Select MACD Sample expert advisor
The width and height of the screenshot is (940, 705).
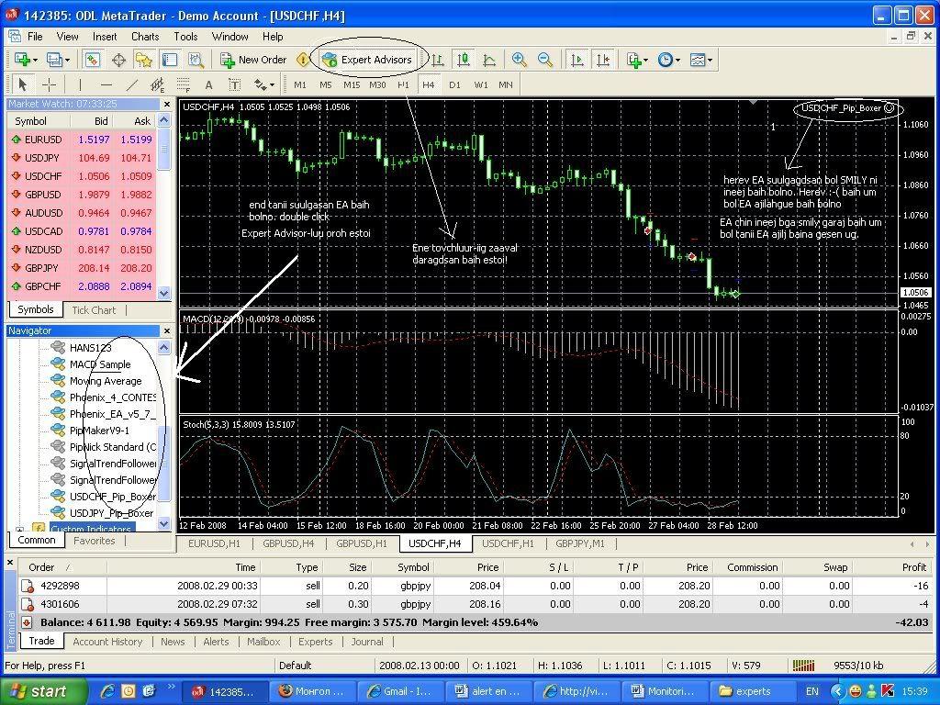[99, 364]
